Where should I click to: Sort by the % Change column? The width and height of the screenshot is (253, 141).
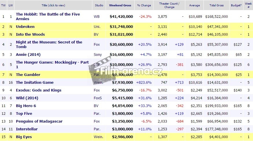click(144, 5)
